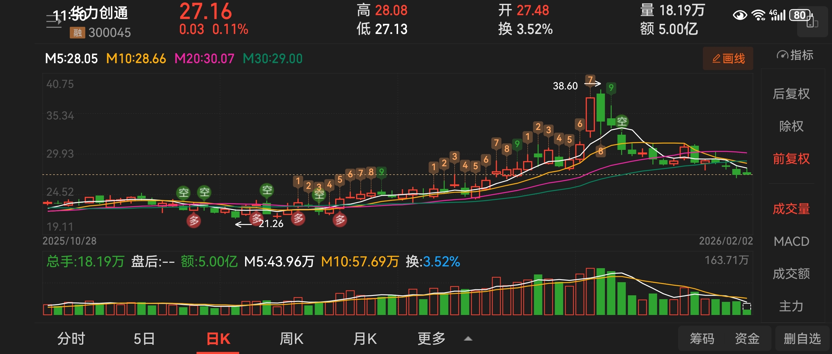
Task: Switch sub-chart to 成交额
Action: tap(791, 274)
